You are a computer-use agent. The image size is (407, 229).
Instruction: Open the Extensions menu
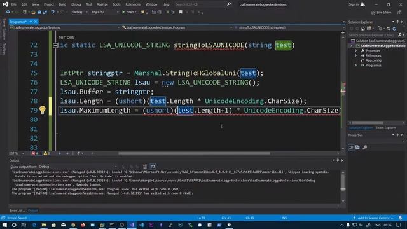pyautogui.click(x=133, y=4)
